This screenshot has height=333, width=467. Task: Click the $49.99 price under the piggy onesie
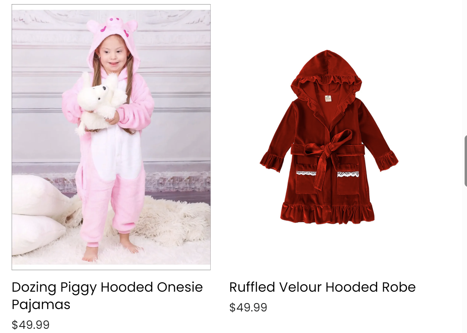coord(31,325)
